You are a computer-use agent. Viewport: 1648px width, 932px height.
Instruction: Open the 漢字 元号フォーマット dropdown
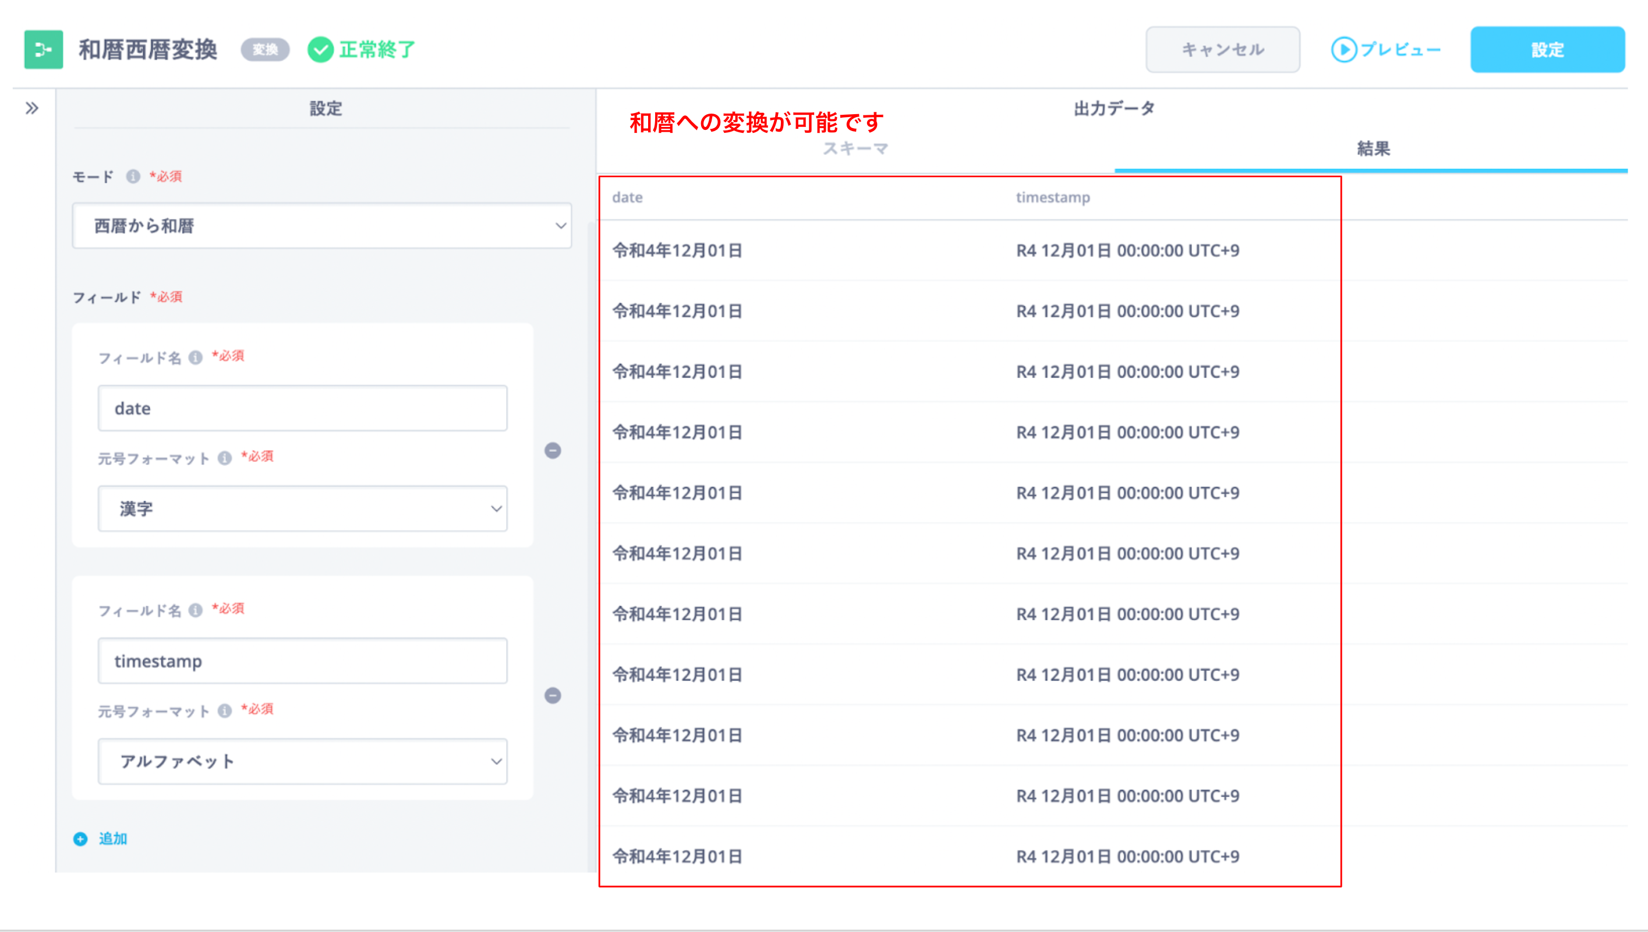pos(302,509)
